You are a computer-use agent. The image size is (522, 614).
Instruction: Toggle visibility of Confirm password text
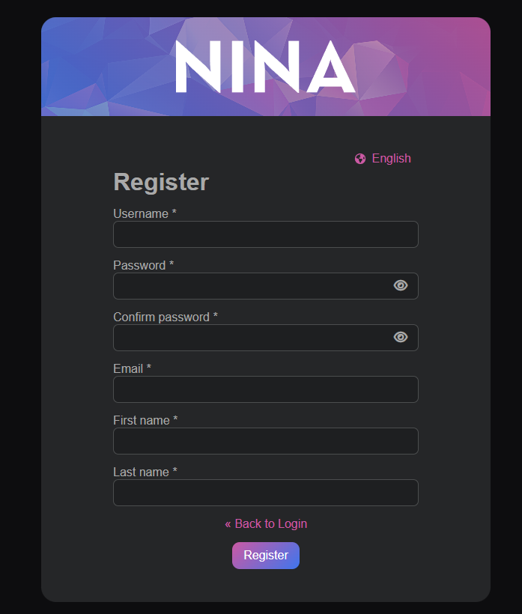click(401, 337)
